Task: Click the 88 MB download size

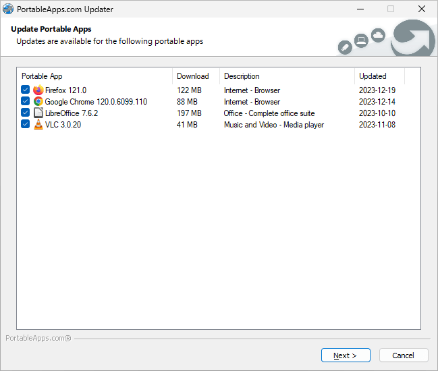Action: [x=187, y=102]
